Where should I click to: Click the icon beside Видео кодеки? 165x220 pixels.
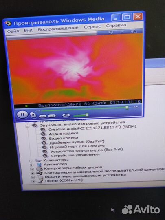pos(44,139)
